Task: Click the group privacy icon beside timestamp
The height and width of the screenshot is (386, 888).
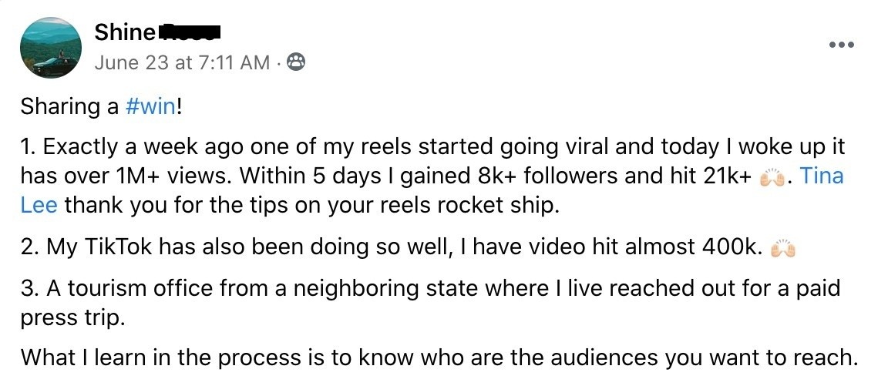Action: (295, 62)
